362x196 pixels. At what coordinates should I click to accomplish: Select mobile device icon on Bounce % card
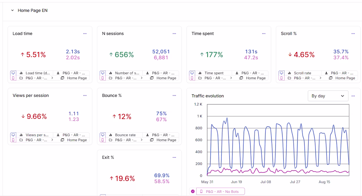coord(102,140)
